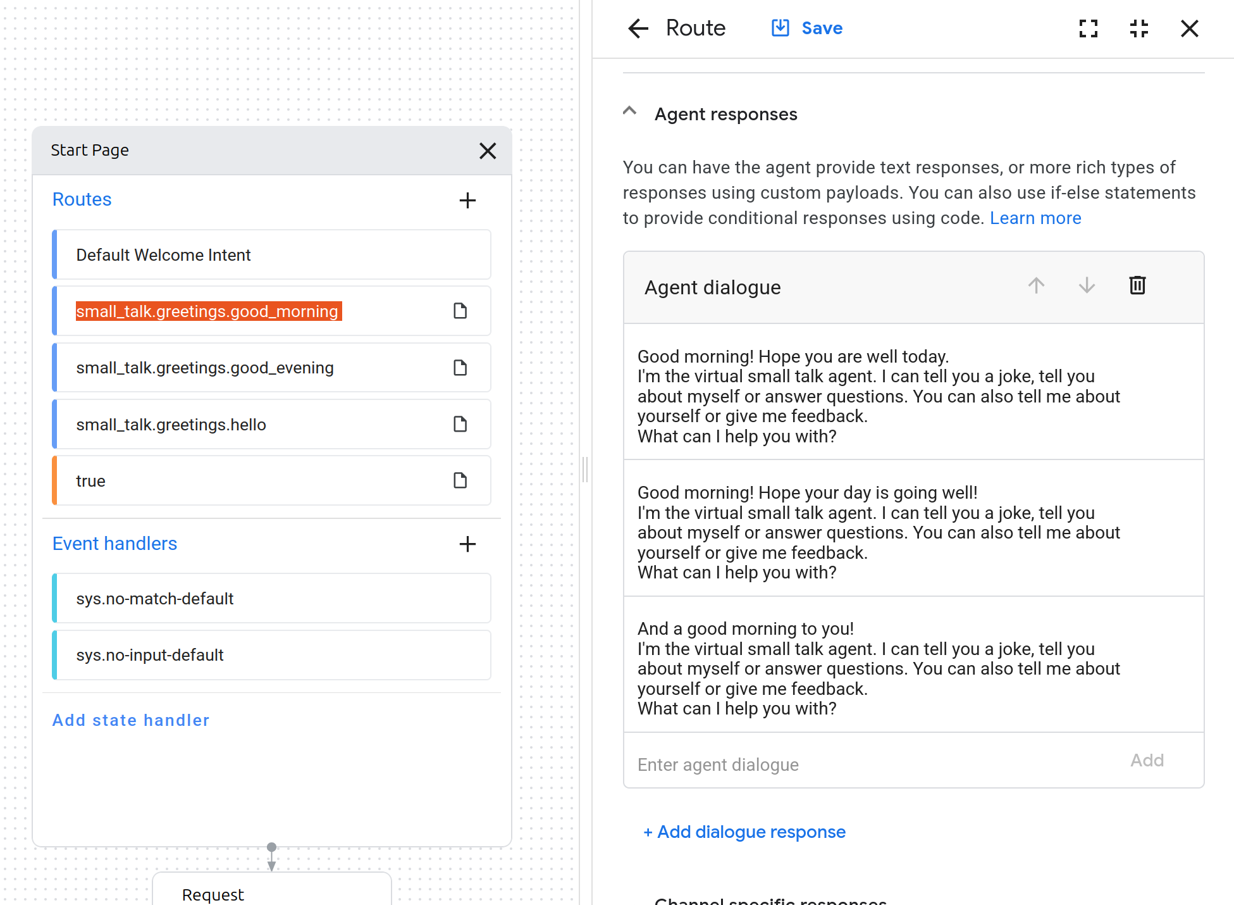Click the Add state handler link

click(131, 720)
